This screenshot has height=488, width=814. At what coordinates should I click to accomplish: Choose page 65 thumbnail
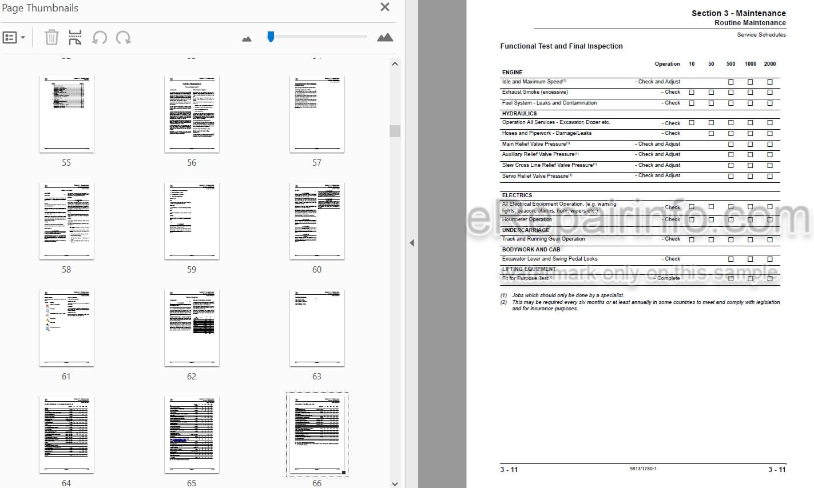(192, 435)
